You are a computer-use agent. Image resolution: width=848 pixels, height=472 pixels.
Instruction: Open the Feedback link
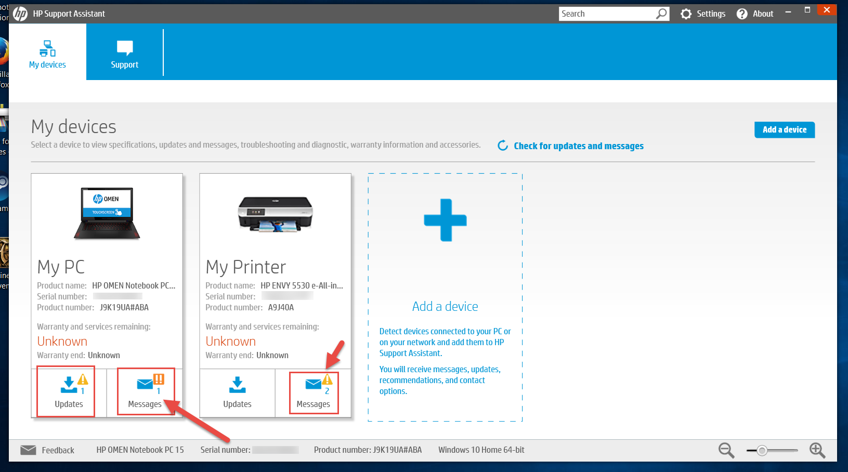point(58,450)
